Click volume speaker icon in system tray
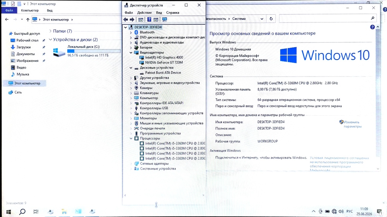Viewport: 387px width, 217px height. (x=341, y=211)
